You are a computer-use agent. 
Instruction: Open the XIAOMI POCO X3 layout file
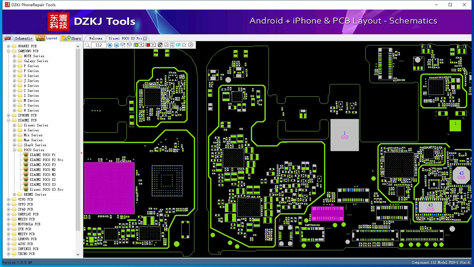(x=43, y=184)
